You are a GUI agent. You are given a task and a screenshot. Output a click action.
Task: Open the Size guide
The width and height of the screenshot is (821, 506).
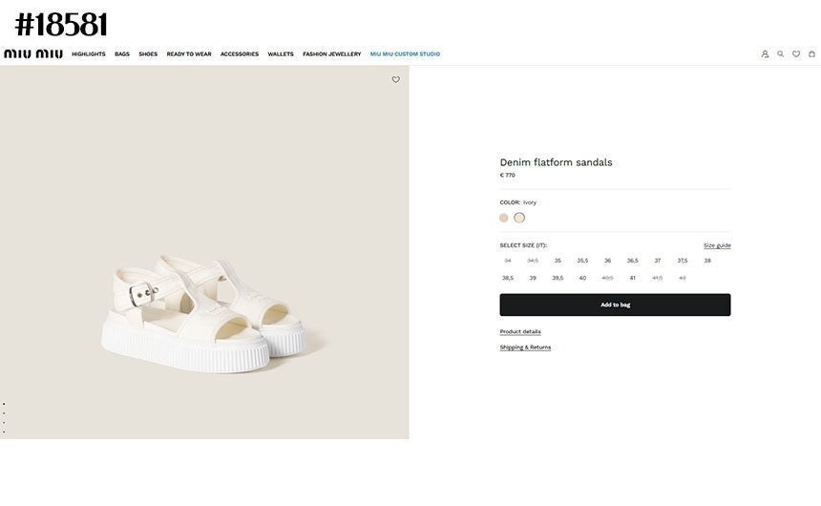[717, 245]
